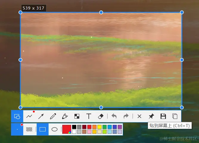Pick the white color swatch
Viewport: 199px width, 143px height.
coord(74,132)
